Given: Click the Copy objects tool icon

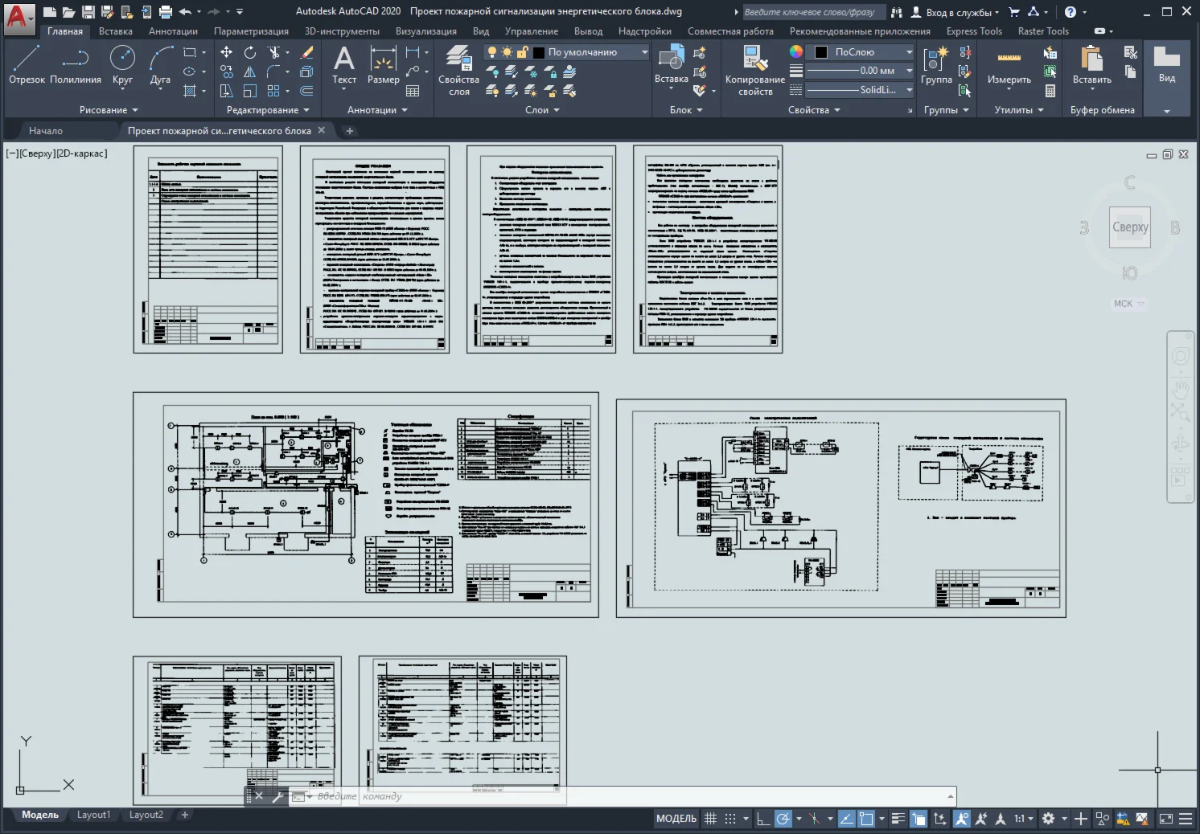Looking at the screenshot, I should pyautogui.click(x=227, y=72).
